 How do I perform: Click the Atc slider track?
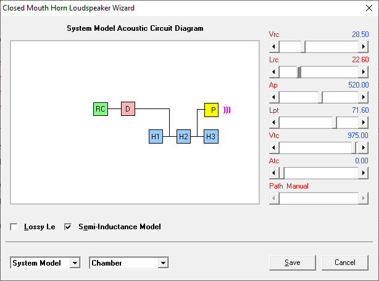click(321, 173)
